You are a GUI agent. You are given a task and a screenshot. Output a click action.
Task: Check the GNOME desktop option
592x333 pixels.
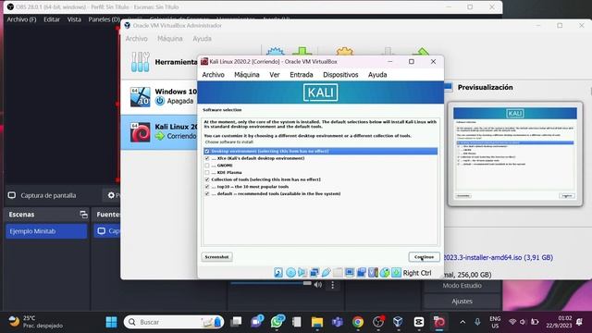pyautogui.click(x=207, y=166)
